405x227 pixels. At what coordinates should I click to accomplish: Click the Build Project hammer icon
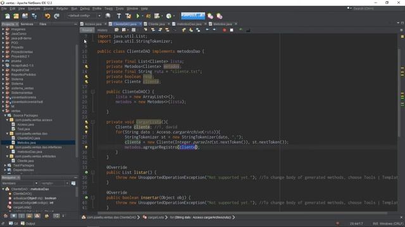[x=119, y=16]
